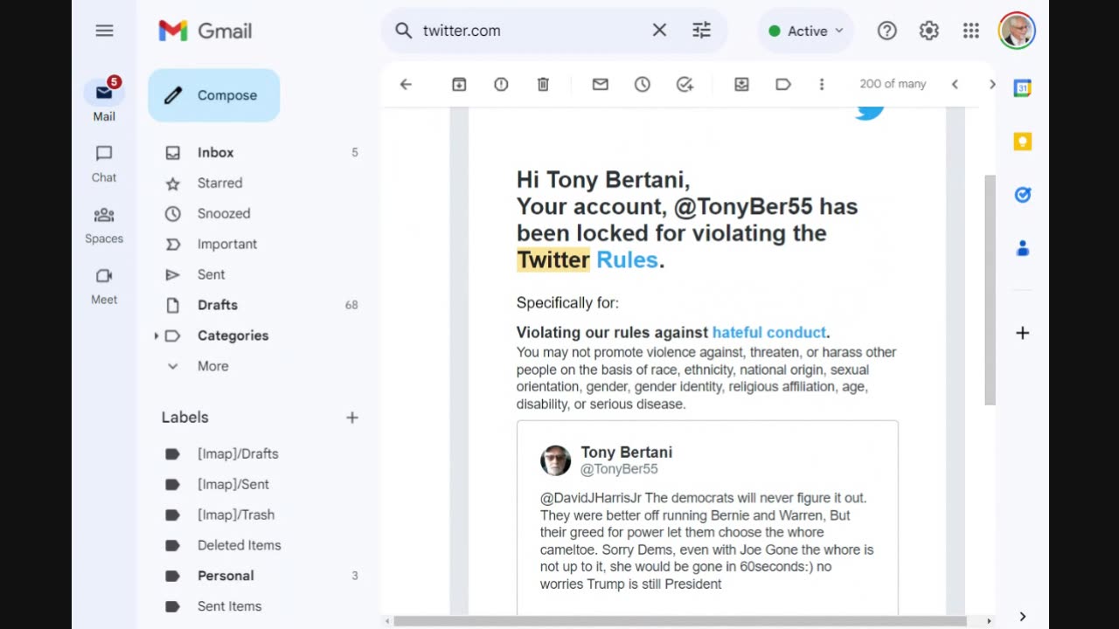
Task: Click the search magnifier icon
Action: (x=403, y=31)
